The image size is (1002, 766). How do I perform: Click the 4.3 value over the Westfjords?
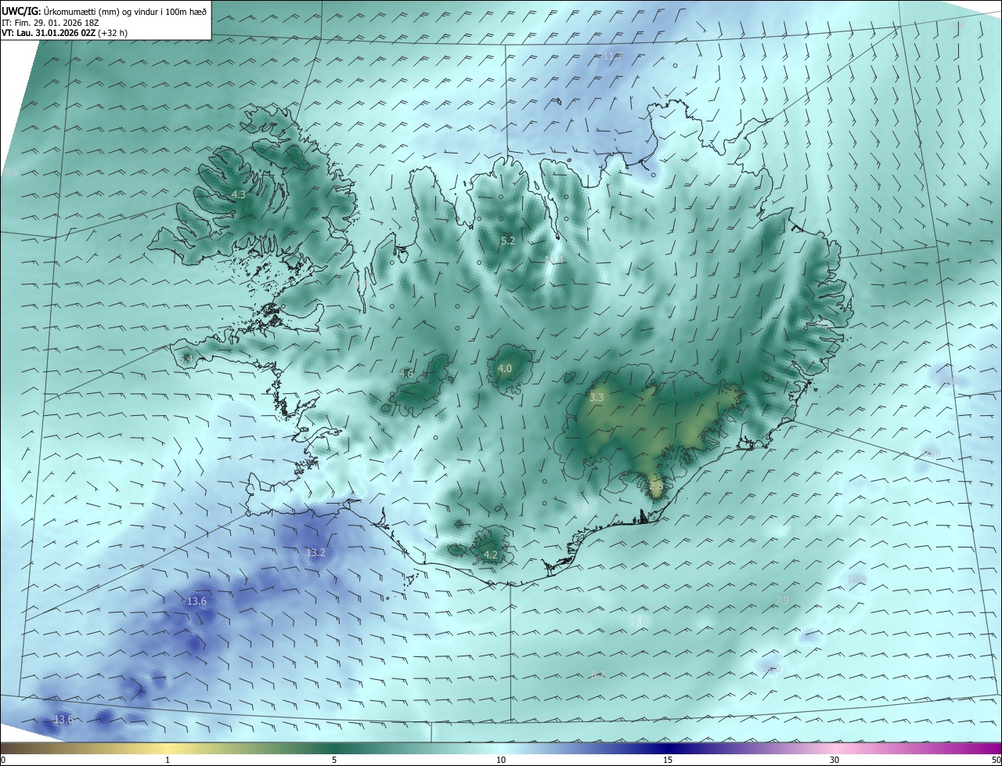pos(238,194)
